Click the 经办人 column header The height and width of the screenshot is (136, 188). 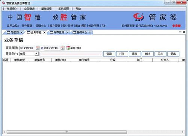165,60
